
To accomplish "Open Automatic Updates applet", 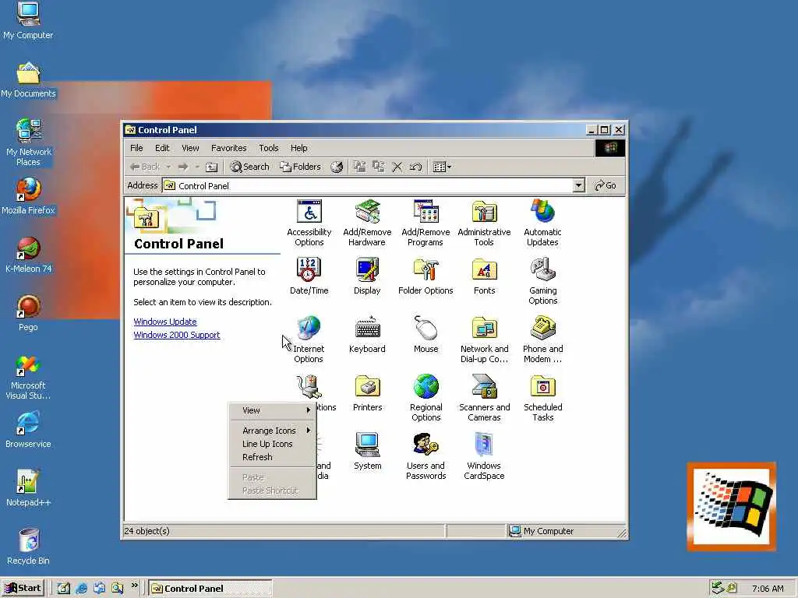I will (x=542, y=223).
